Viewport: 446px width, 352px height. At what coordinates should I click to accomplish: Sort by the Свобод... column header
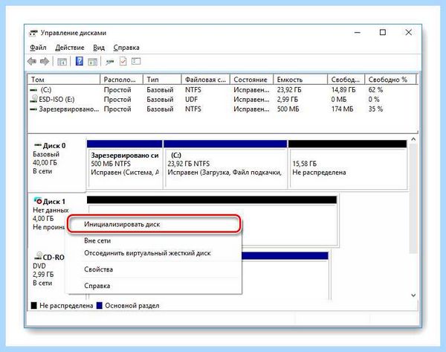[x=346, y=80]
